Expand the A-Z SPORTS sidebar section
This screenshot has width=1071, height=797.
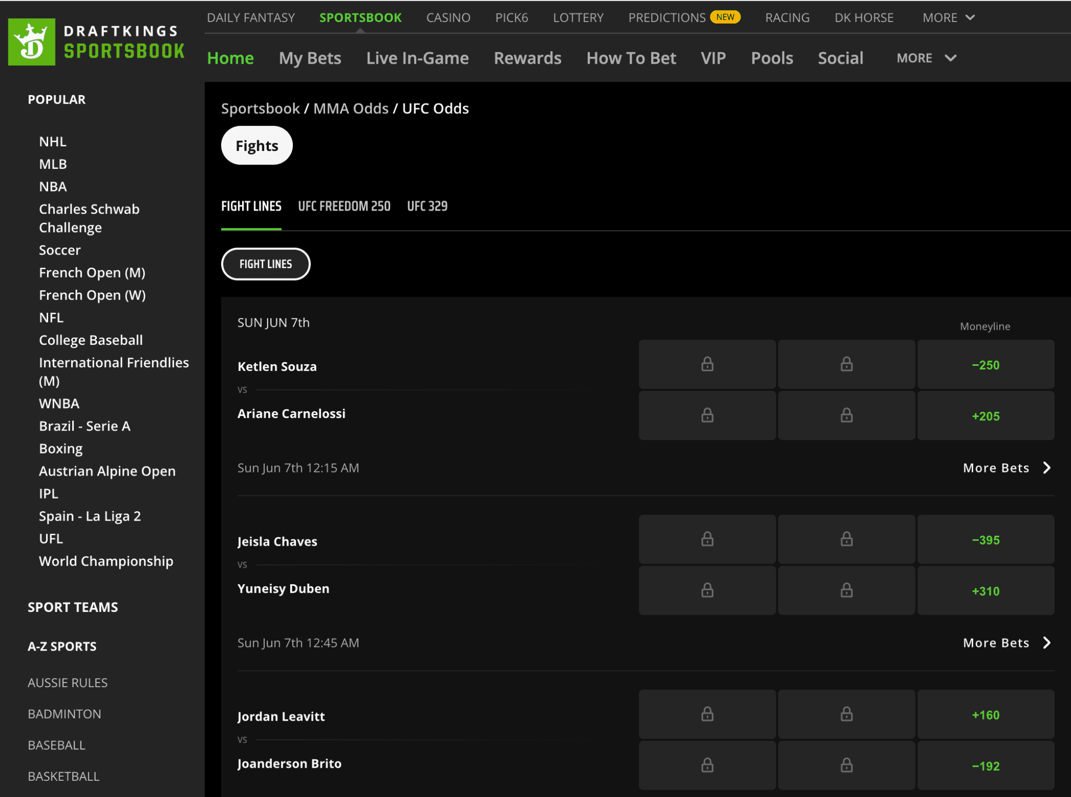[x=62, y=646]
